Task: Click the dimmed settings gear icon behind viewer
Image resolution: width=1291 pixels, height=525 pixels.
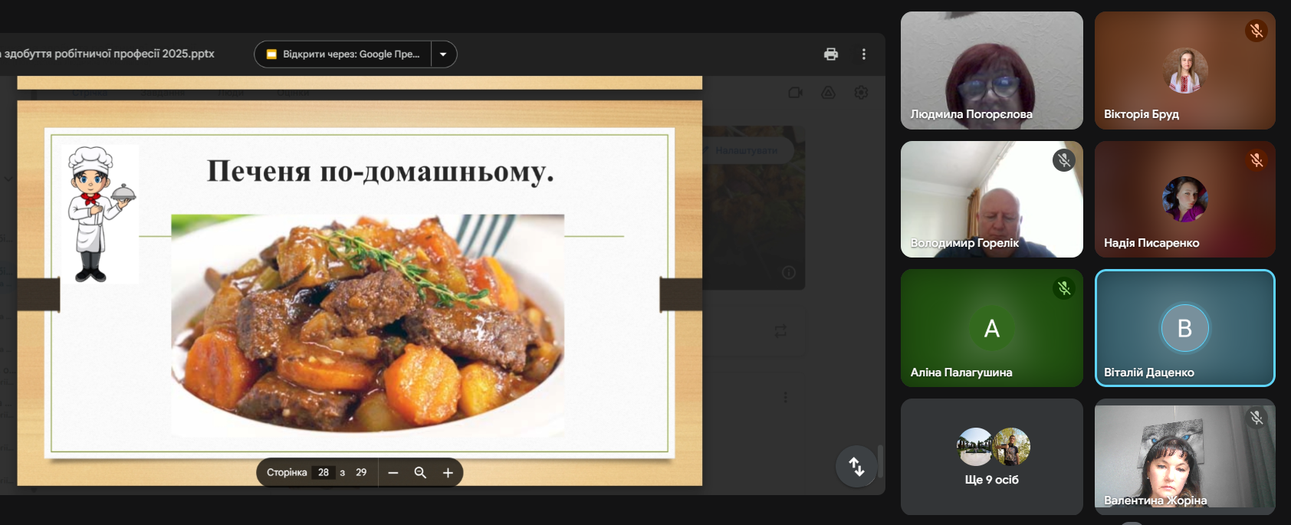Action: click(861, 93)
